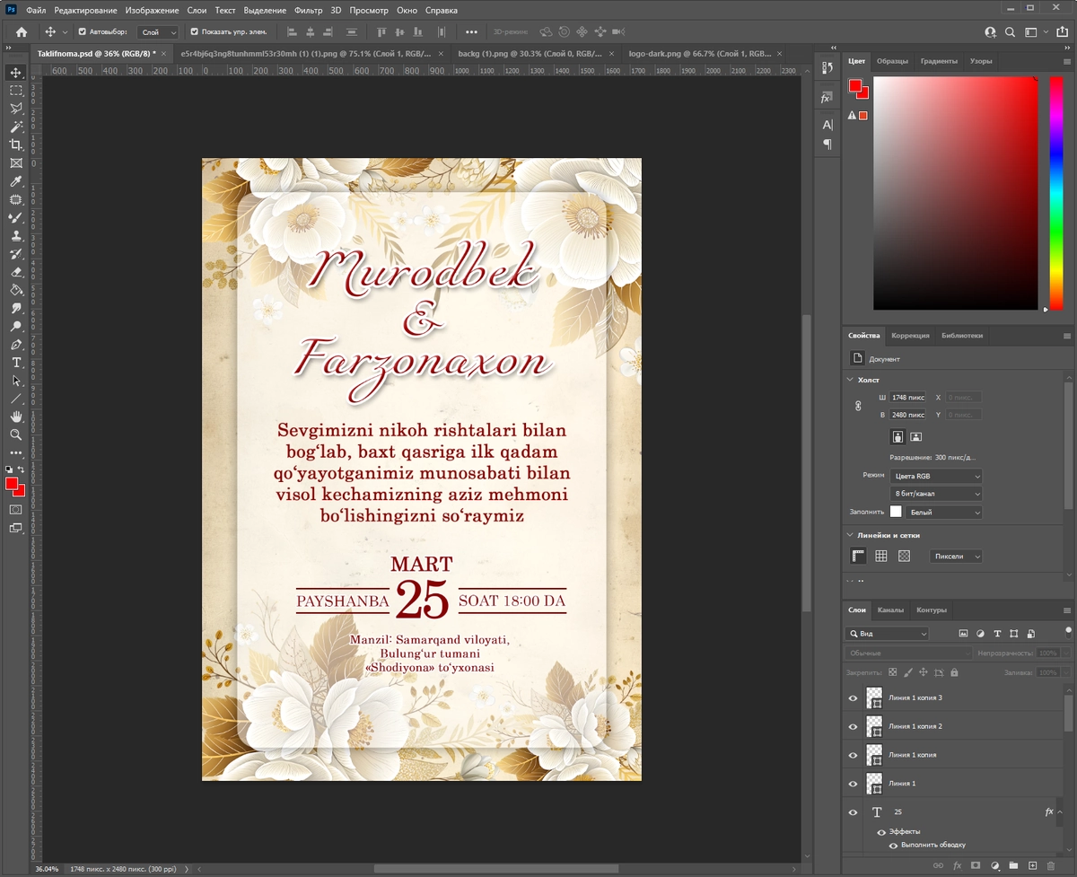
Task: Click the document width field showing 1748
Action: click(906, 397)
